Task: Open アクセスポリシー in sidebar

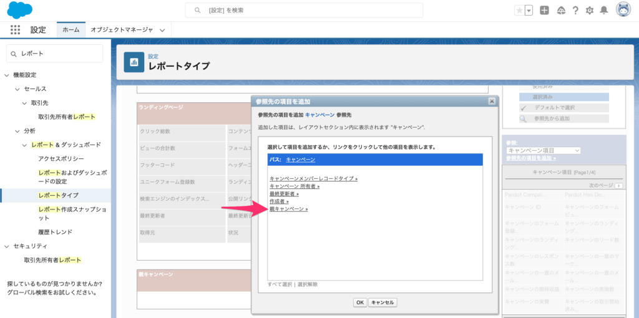Action: [x=61, y=159]
